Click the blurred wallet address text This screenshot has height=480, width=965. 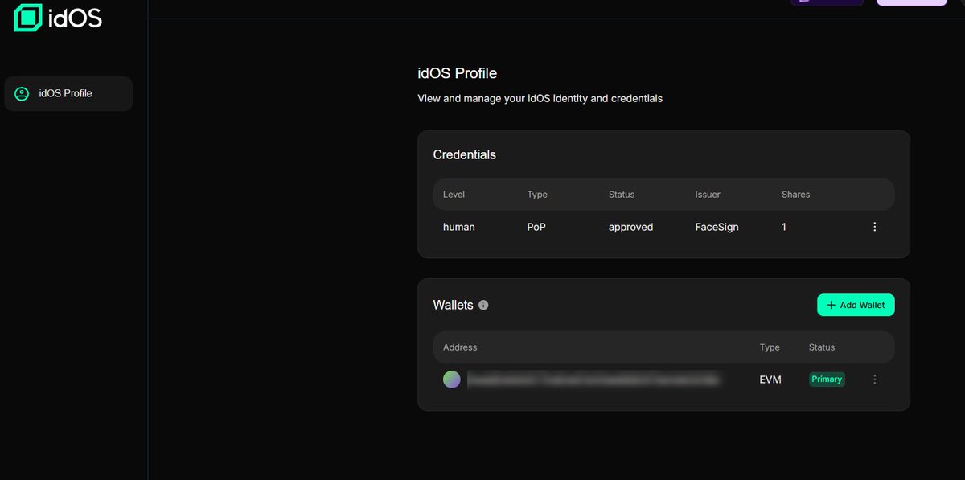[593, 379]
